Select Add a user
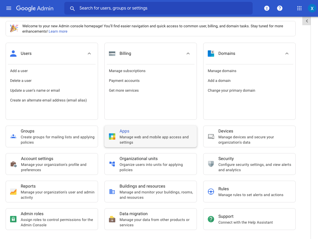This screenshot has width=318, height=239. (x=19, y=71)
